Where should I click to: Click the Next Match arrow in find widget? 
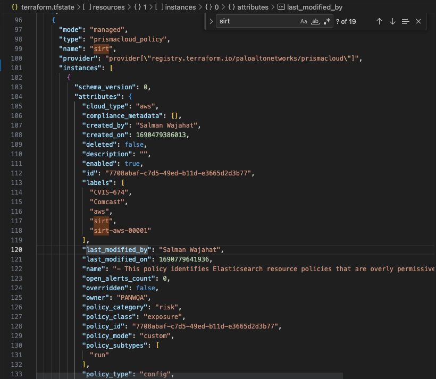(x=392, y=21)
